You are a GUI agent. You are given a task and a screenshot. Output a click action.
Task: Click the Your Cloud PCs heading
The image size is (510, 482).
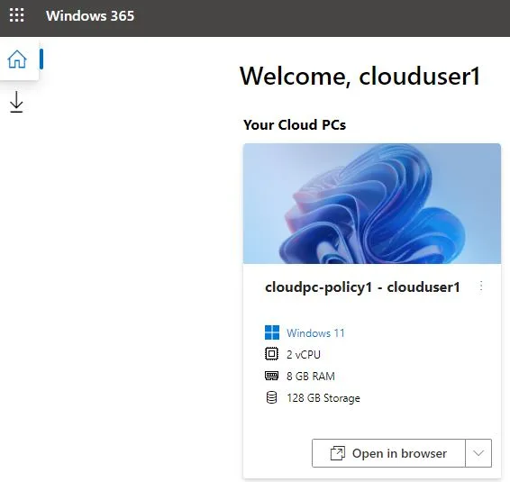[295, 124]
